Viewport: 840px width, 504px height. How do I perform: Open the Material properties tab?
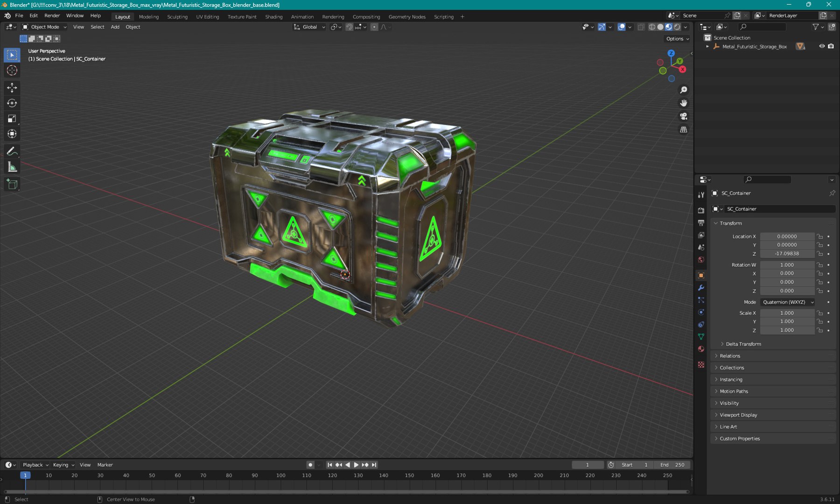point(701,349)
